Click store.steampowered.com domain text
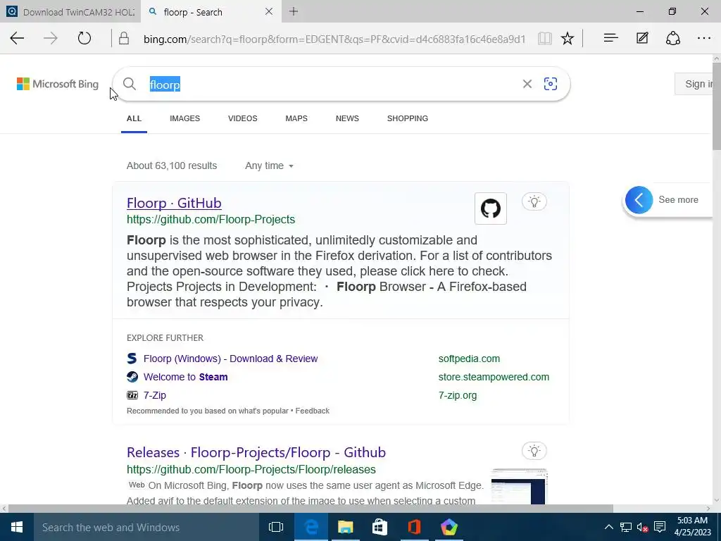Viewport: 721px width, 541px height. 494,377
